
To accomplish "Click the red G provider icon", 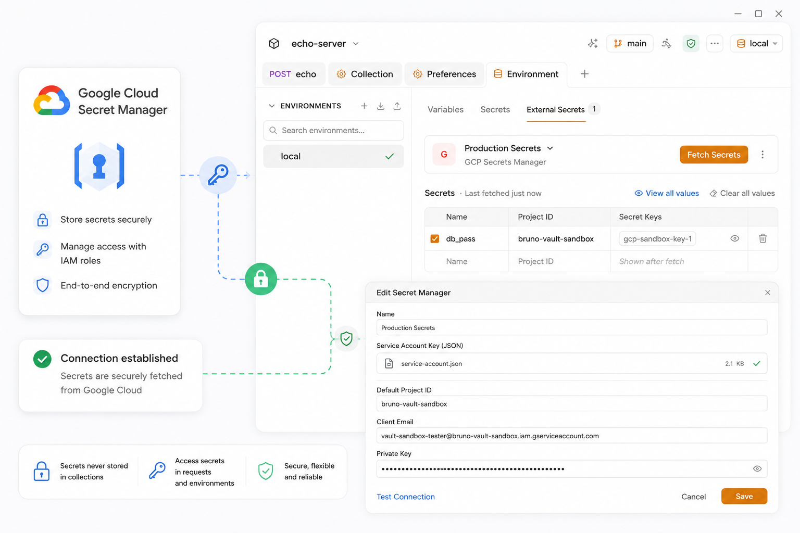I will point(444,155).
